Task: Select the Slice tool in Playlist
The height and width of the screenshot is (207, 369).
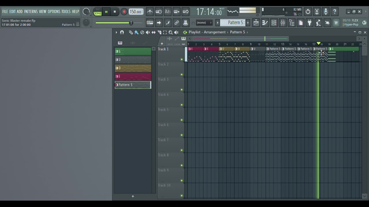Action: tap(159, 32)
